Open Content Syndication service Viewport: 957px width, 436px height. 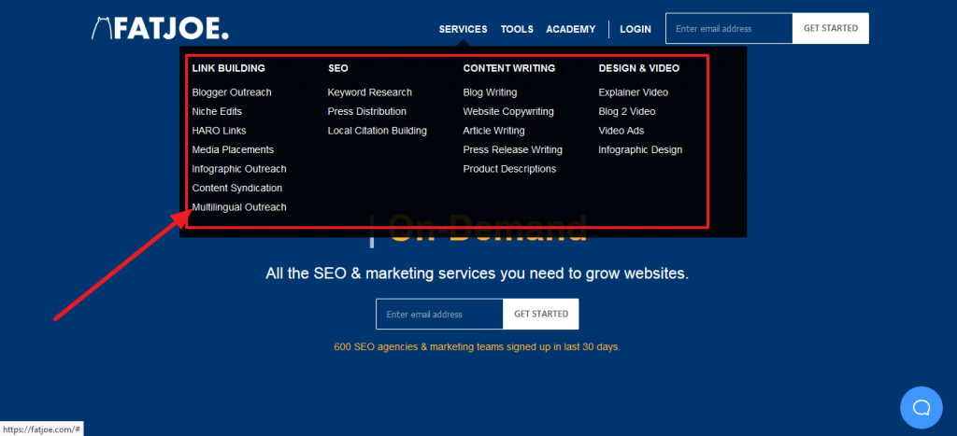coord(236,188)
